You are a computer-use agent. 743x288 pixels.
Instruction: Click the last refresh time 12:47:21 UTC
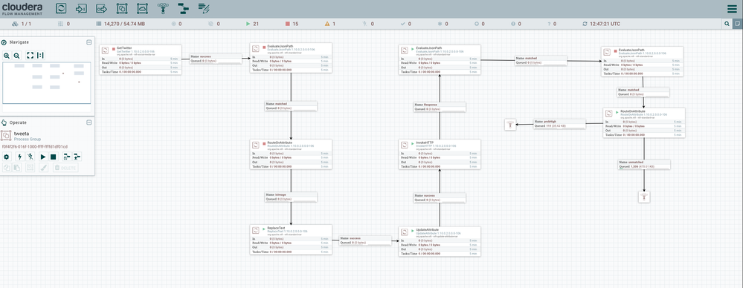click(602, 24)
